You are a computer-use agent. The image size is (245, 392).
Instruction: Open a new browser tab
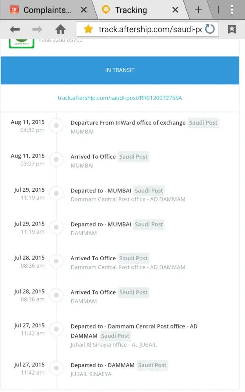click(198, 10)
